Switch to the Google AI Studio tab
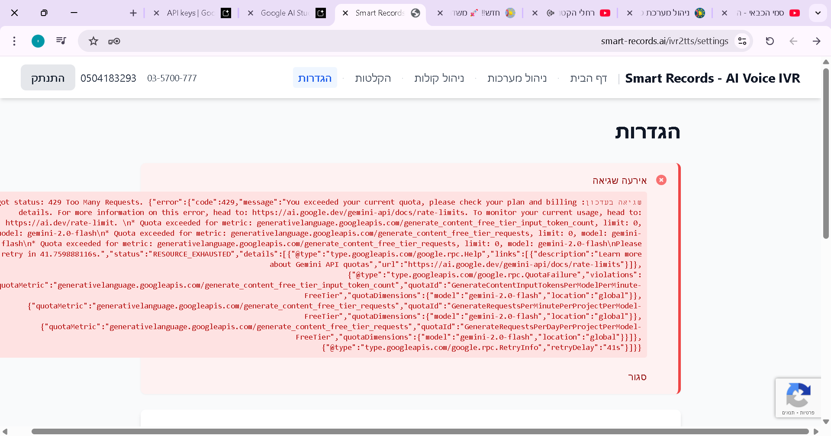This screenshot has width=831, height=436. [285, 13]
